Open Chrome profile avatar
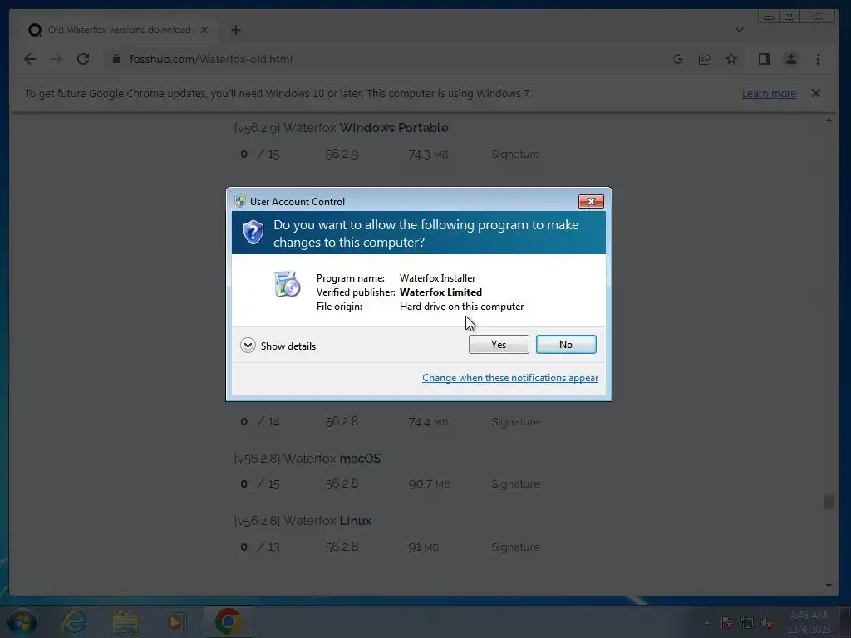 (791, 59)
